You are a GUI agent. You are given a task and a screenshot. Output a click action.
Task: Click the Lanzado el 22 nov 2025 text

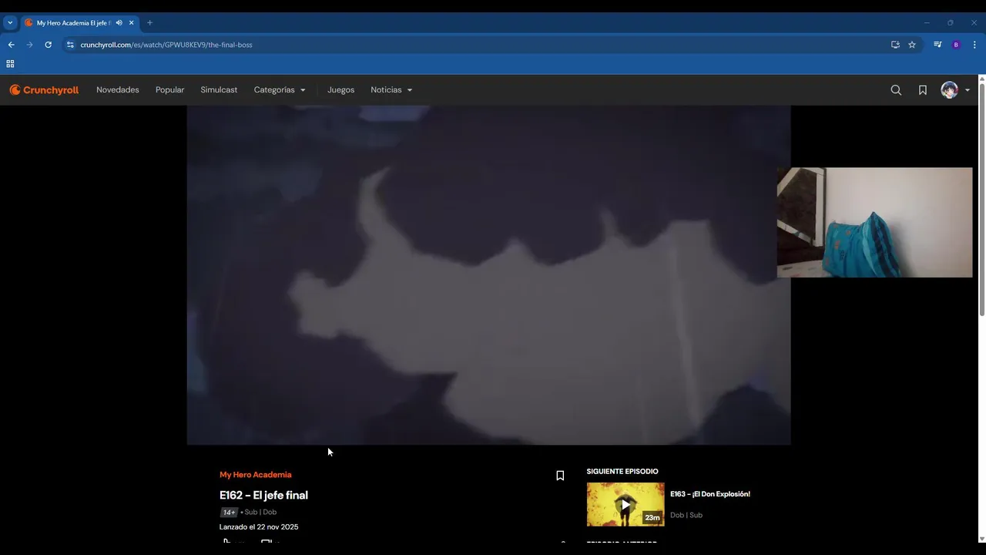[x=259, y=527]
